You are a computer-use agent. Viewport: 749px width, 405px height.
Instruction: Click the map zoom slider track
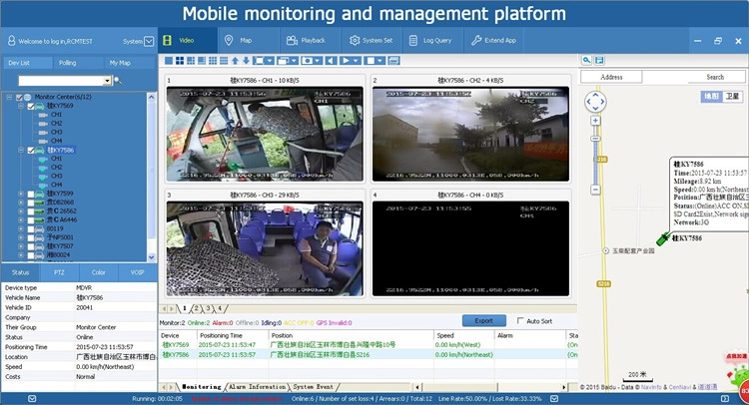click(x=595, y=163)
